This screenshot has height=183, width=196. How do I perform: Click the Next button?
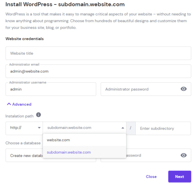pyautogui.click(x=179, y=177)
